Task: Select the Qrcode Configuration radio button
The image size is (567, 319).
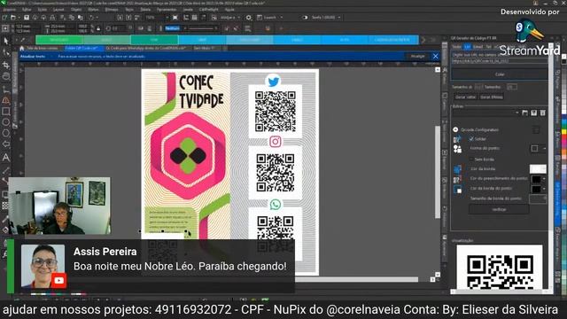Action: click(x=455, y=129)
